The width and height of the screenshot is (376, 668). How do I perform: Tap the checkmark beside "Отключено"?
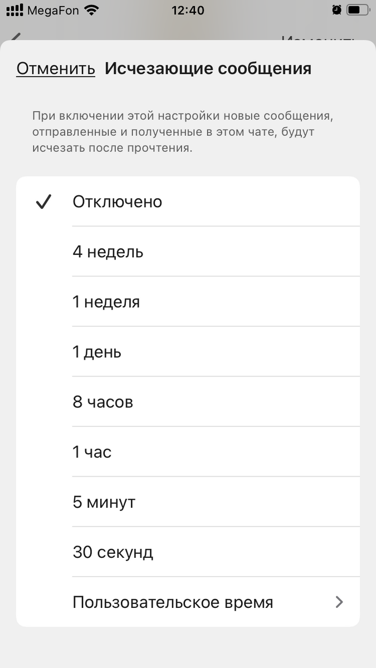pyautogui.click(x=44, y=202)
